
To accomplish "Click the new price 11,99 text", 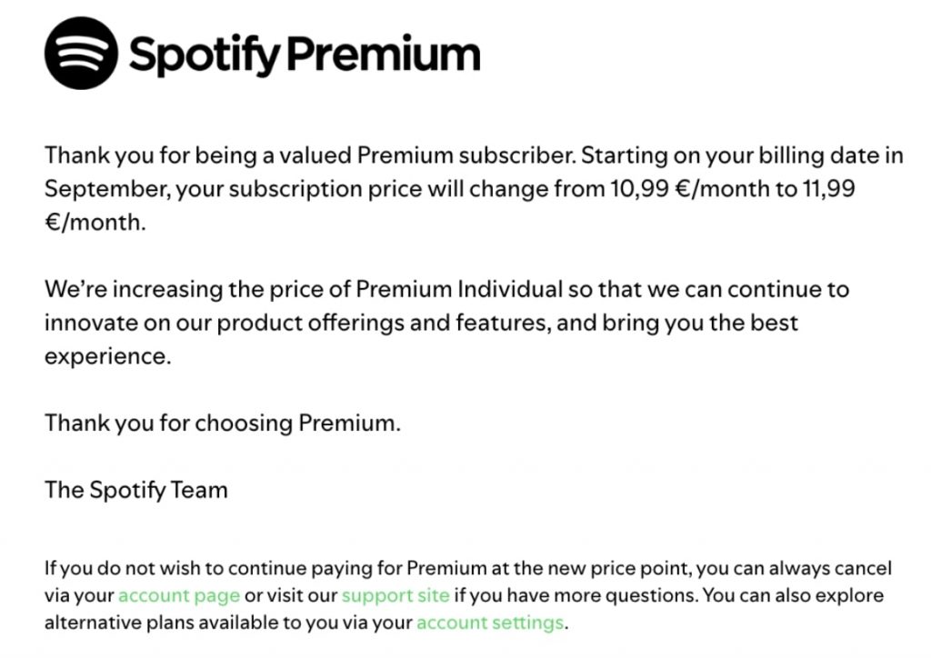I will pyautogui.click(x=828, y=189).
